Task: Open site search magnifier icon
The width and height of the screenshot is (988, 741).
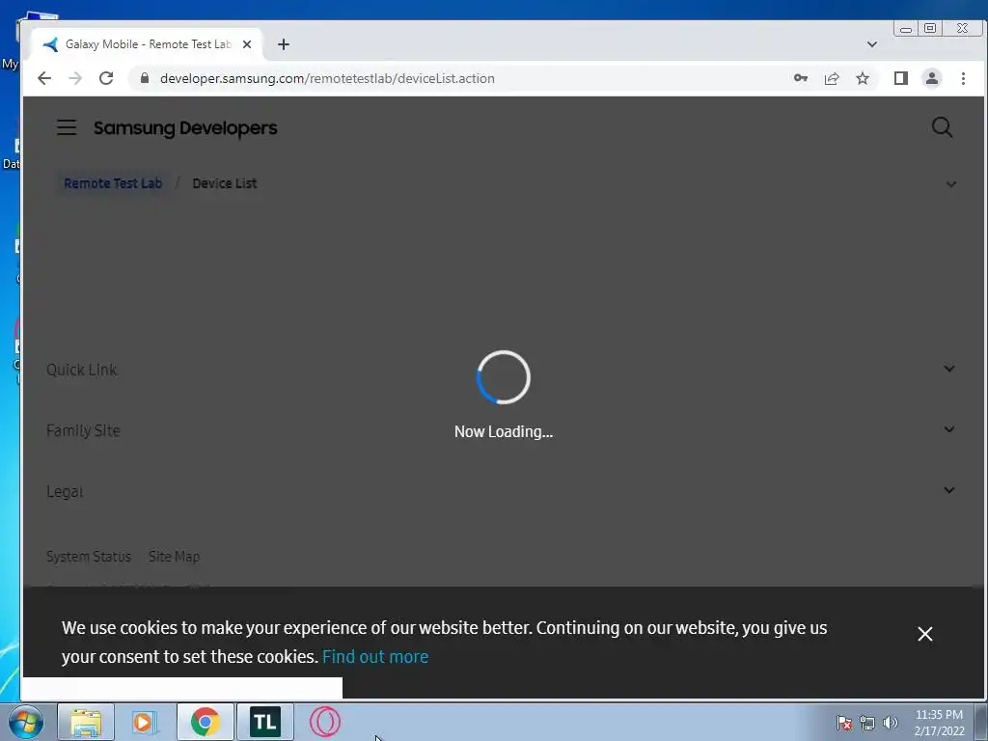Action: (942, 127)
